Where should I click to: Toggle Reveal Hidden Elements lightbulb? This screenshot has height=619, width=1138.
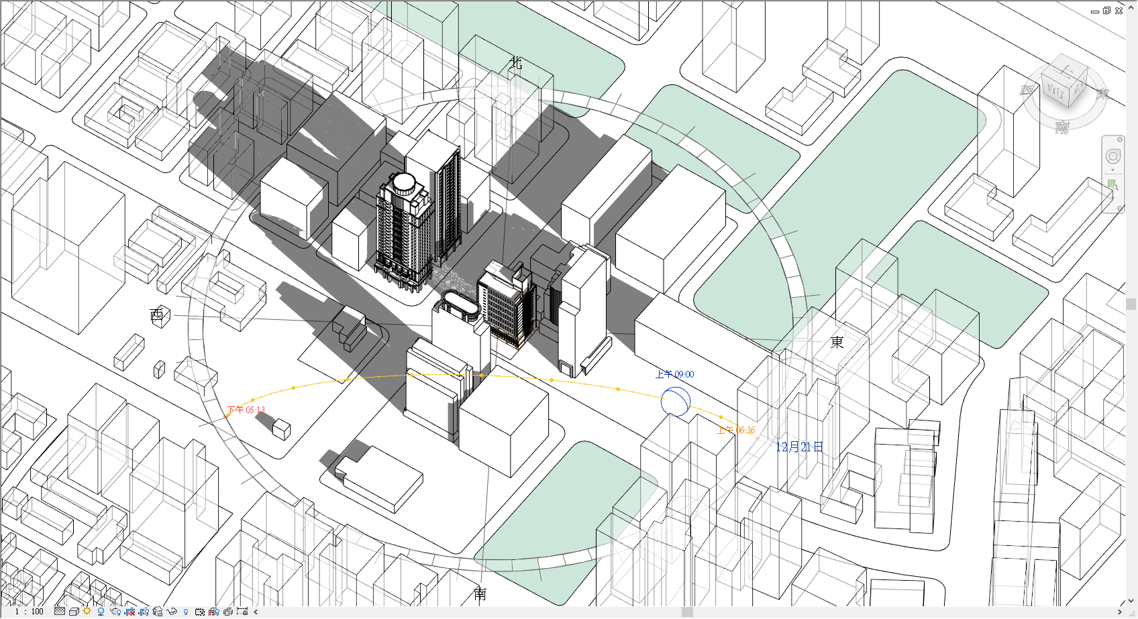186,612
